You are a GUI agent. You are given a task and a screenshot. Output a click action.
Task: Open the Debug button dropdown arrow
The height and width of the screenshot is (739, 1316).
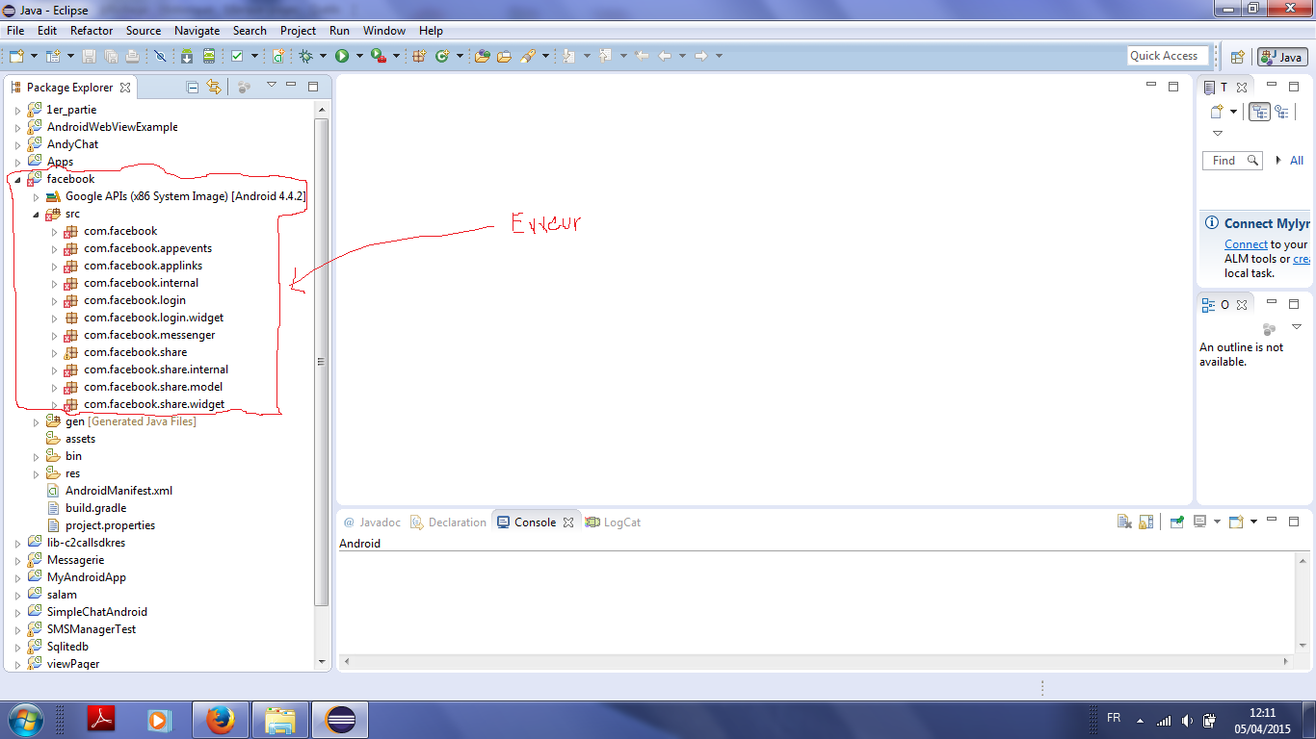click(x=323, y=56)
